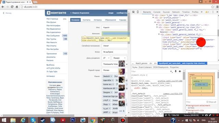Go to Мои Сообщения in the sidebar

point(53,36)
